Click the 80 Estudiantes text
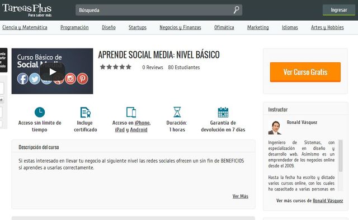The image size is (358, 220). pos(184,67)
